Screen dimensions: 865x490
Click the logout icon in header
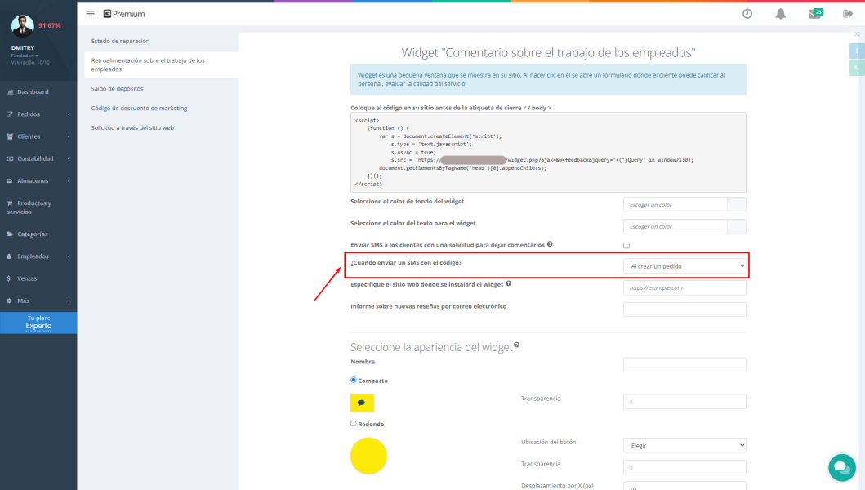pos(848,14)
